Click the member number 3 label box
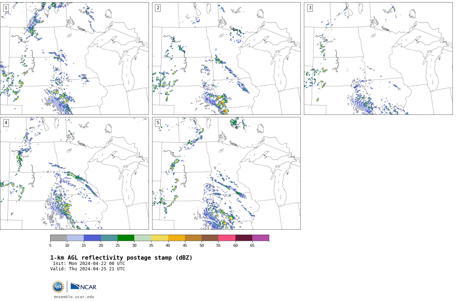The width and height of the screenshot is (456, 301). (x=310, y=8)
